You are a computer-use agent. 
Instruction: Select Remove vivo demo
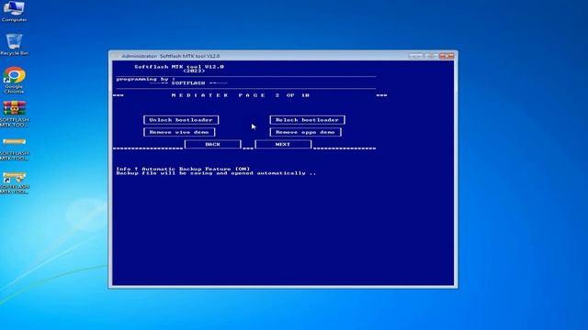(x=179, y=132)
